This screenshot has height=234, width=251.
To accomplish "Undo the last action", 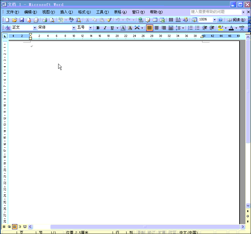I will click(x=118, y=20).
